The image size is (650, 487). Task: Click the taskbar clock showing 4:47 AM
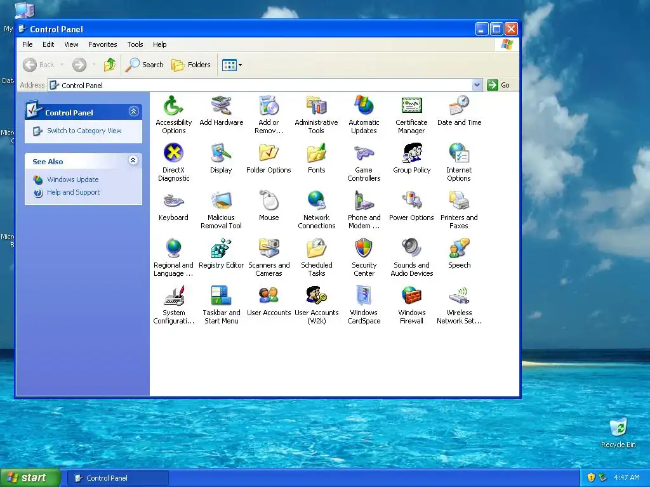tap(627, 477)
